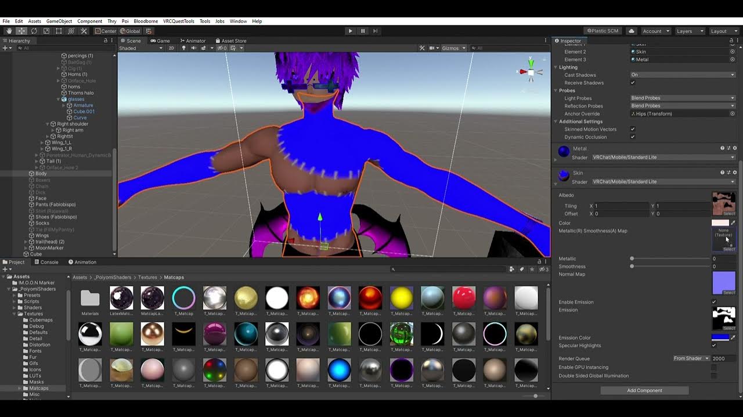Screen dimensions: 743x417
Task: Lock the Hierarchy panel
Action: pos(106,41)
